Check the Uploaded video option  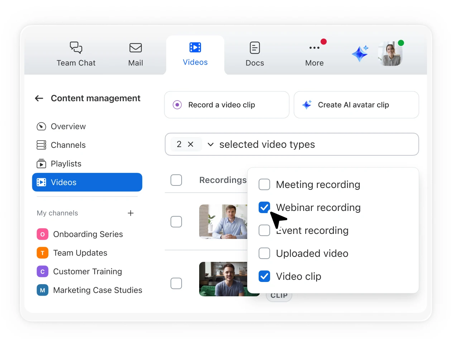[x=264, y=253]
